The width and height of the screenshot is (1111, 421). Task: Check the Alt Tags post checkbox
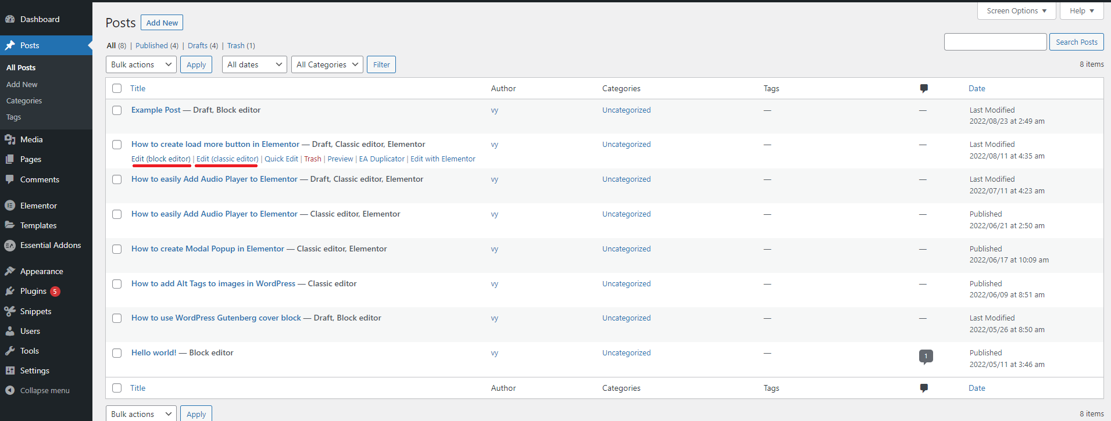point(117,284)
